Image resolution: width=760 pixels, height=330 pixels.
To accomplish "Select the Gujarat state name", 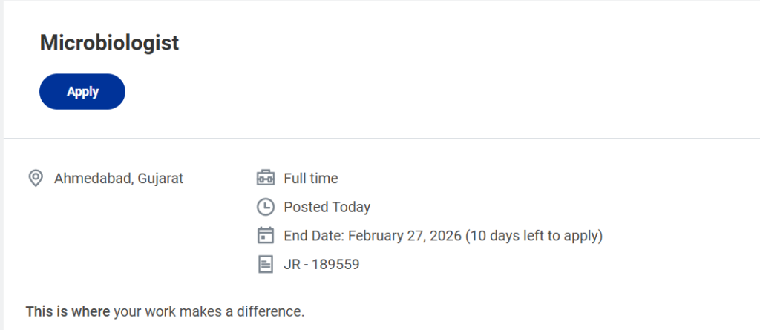I will (160, 179).
